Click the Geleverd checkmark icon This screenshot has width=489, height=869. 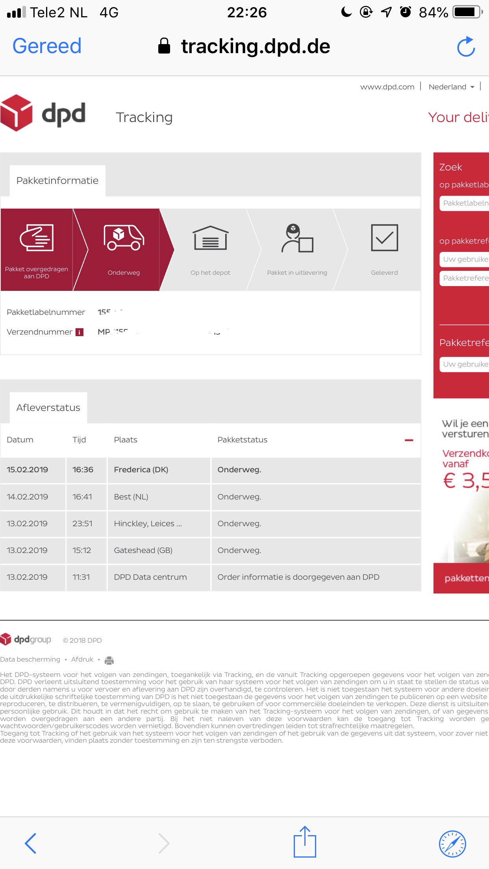[x=384, y=238]
